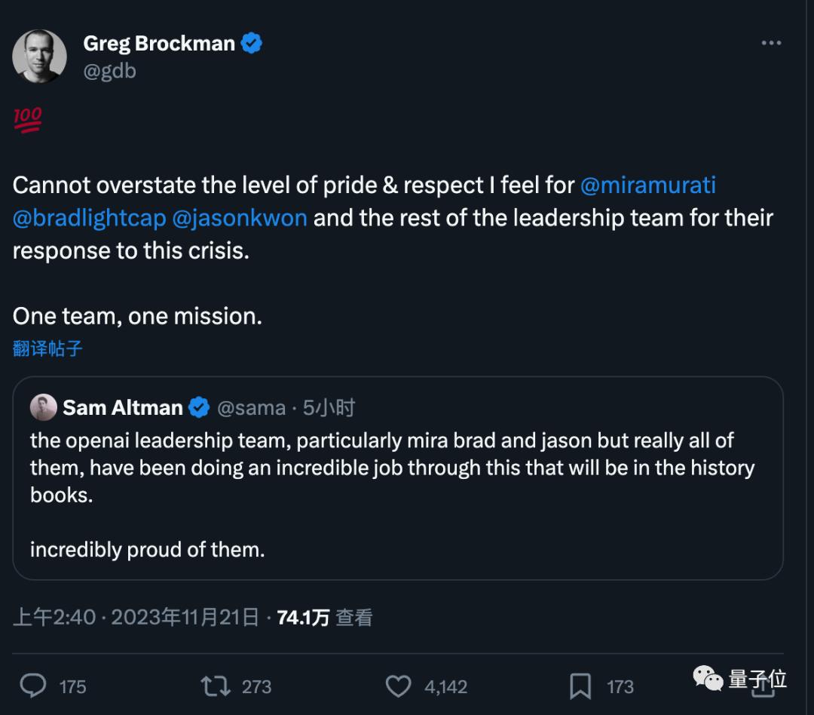Like the post with heart icon
Image resolution: width=814 pixels, height=715 pixels.
(x=398, y=686)
